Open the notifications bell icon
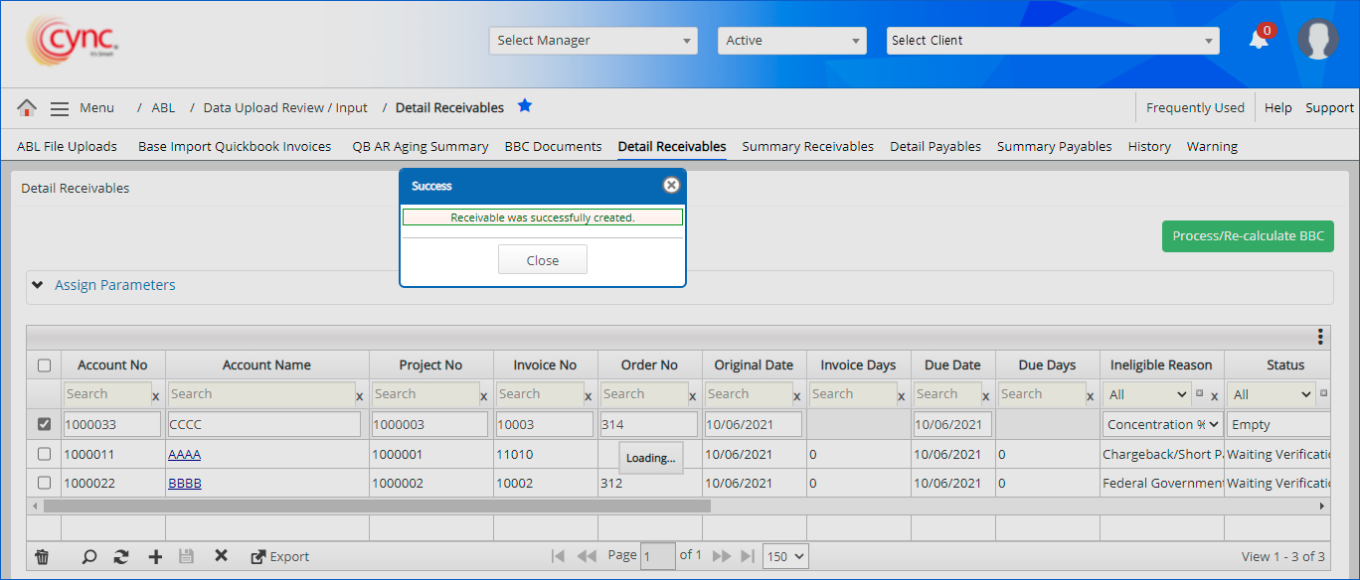The image size is (1360, 580). (1259, 40)
